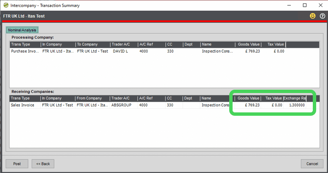Click Processing Company Tax Value header

click(274, 45)
